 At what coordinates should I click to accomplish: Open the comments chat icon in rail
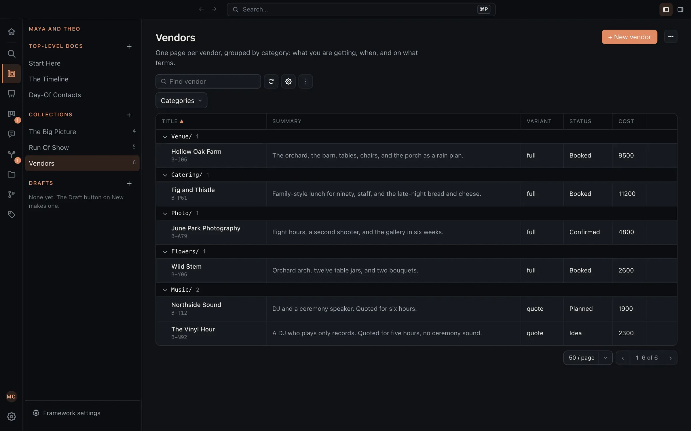pyautogui.click(x=11, y=134)
